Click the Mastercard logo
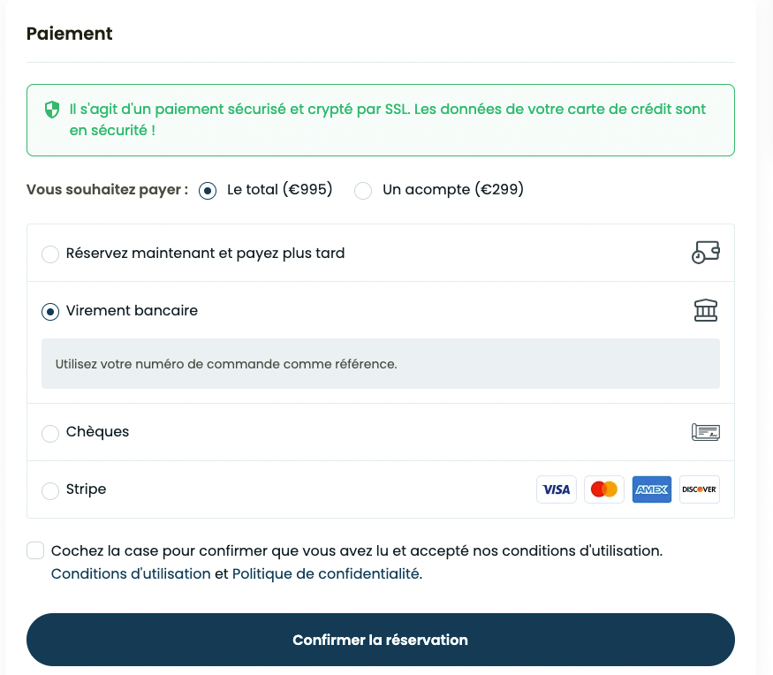Viewport: 773px width, 675px height. coord(604,489)
